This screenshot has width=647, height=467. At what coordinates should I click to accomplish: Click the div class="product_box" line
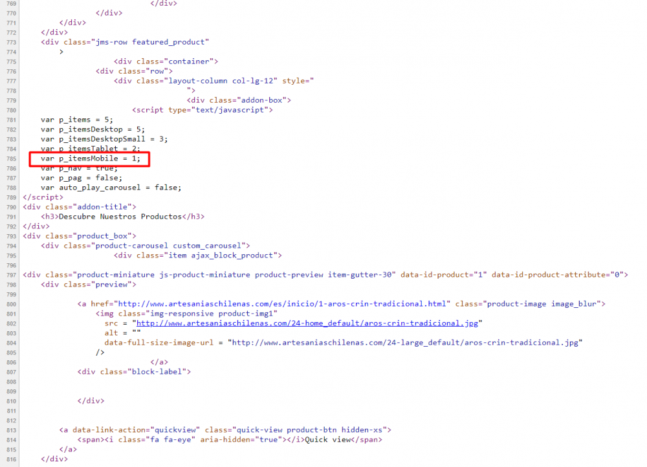(79, 236)
